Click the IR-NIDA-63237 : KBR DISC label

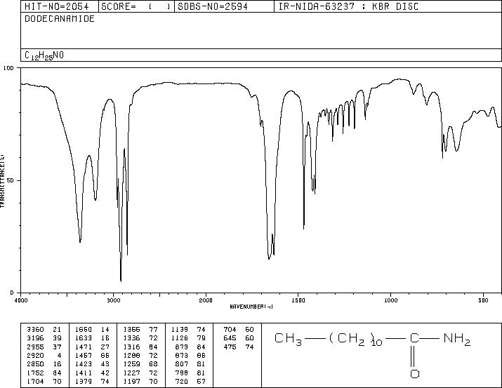coord(348,7)
